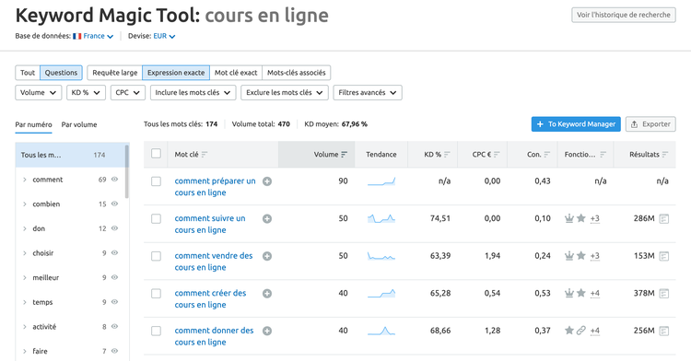This screenshot has width=691, height=361.
Task: Show +3 more features in 'comment suivre' row
Action: [x=595, y=219]
